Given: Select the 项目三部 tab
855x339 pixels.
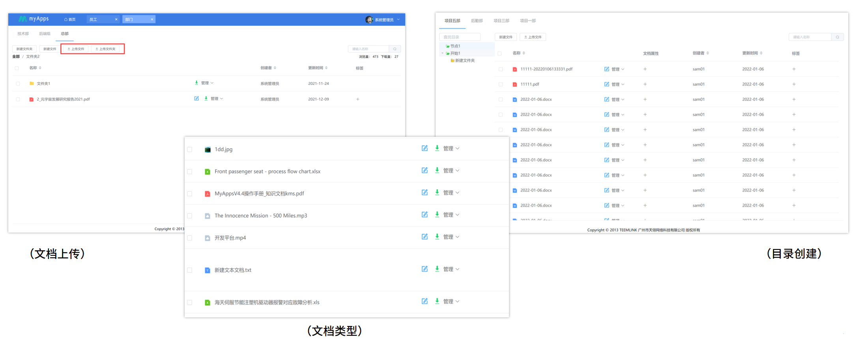Looking at the screenshot, I should [501, 20].
